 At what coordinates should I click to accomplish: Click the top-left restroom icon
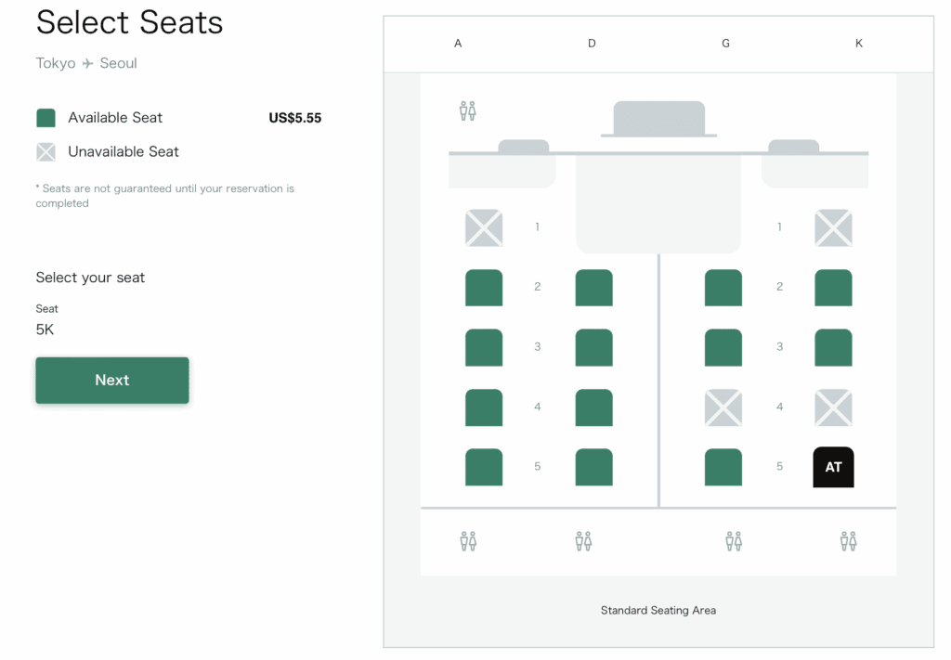(x=468, y=111)
